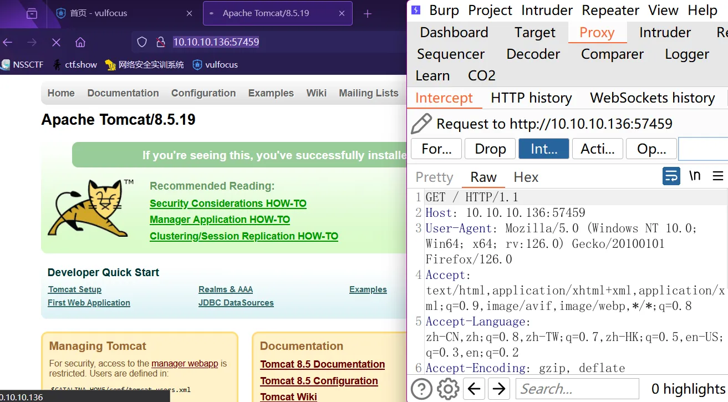Screen dimensions: 728x402
Task: Click the pencil edit icon beside Request
Action: point(421,124)
